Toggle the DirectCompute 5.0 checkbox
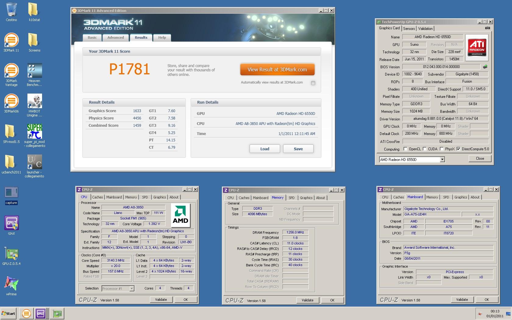Screen dimensions: 512x320 point(458,149)
